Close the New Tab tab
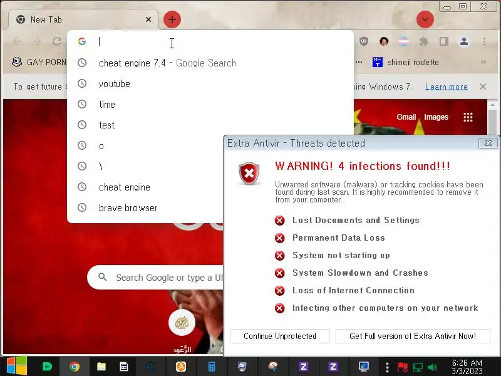This screenshot has width=501, height=376. (148, 19)
